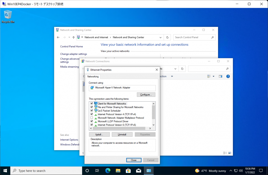Click the Search Control Panel field
This screenshot has width=268, height=175.
(192, 37)
